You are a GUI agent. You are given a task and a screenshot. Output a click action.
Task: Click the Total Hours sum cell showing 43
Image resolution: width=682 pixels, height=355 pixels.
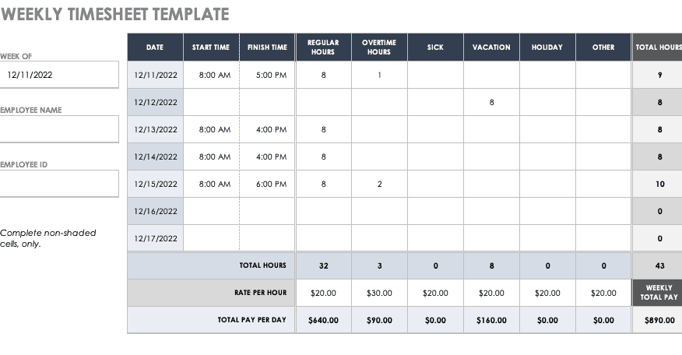659,265
